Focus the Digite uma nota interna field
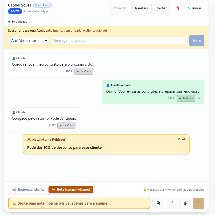 tap(79, 203)
